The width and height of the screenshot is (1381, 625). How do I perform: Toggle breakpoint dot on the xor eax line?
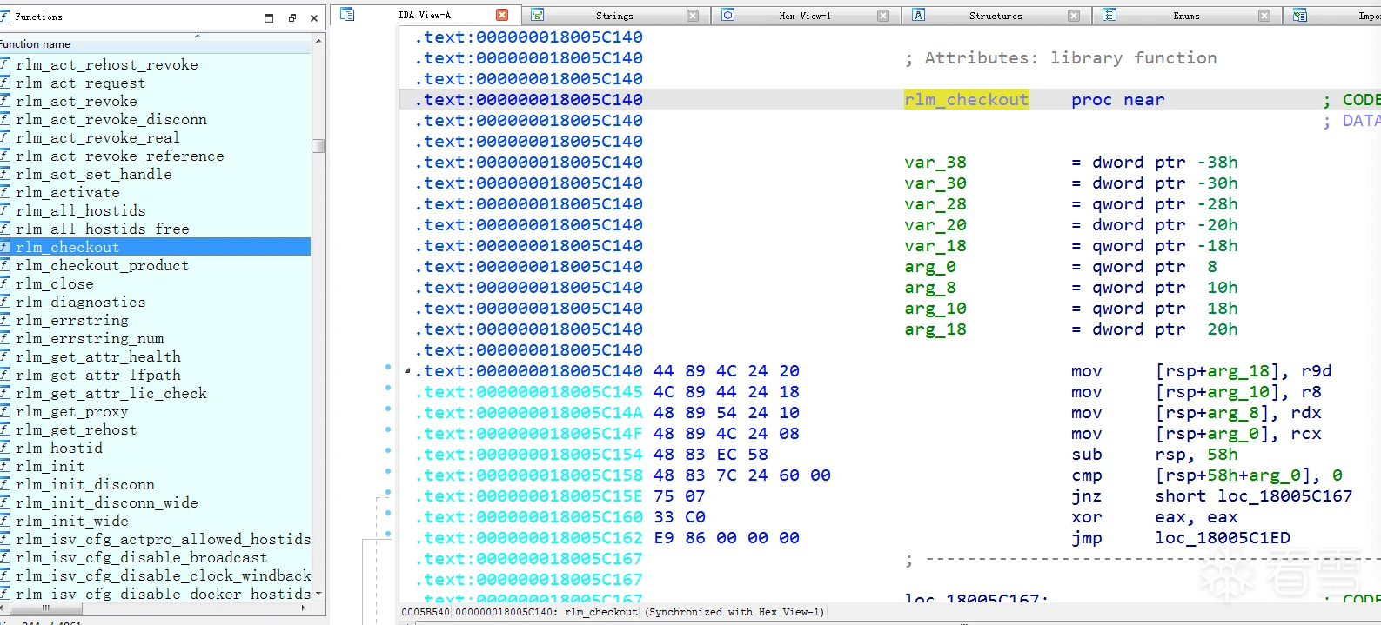[x=388, y=513]
